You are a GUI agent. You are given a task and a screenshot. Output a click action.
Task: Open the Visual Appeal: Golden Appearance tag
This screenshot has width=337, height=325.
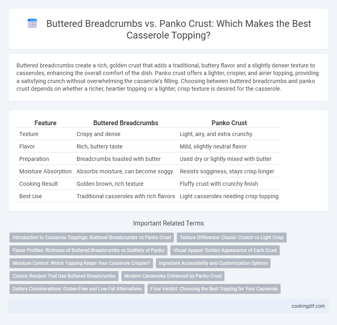225,250
